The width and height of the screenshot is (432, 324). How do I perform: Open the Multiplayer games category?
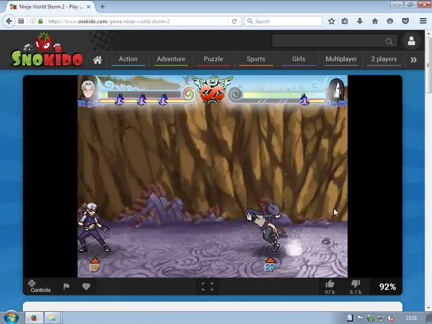click(x=341, y=59)
